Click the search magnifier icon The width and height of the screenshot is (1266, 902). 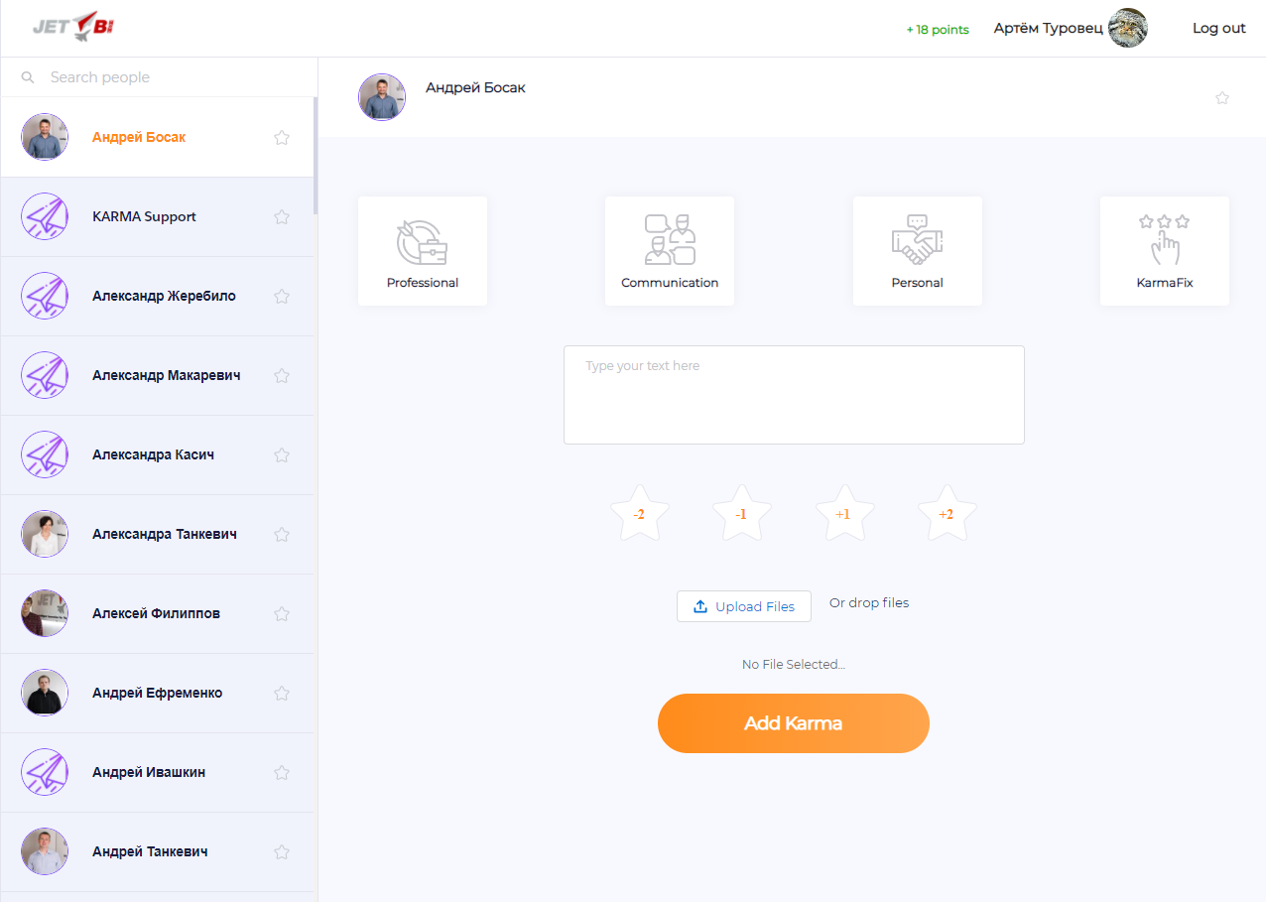coord(28,77)
